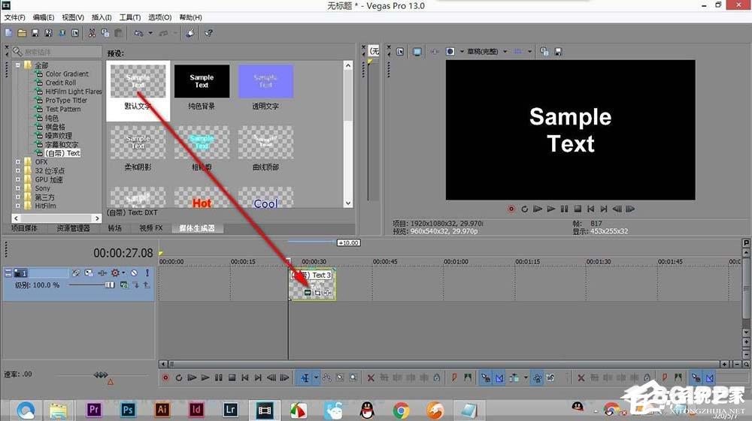Open the 工具(T) menu

[130, 17]
